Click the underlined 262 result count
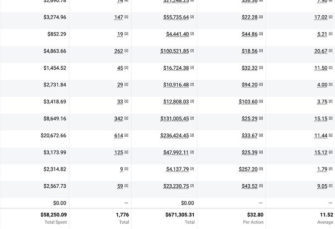Screen dimensions: 335x229 (x=119, y=51)
